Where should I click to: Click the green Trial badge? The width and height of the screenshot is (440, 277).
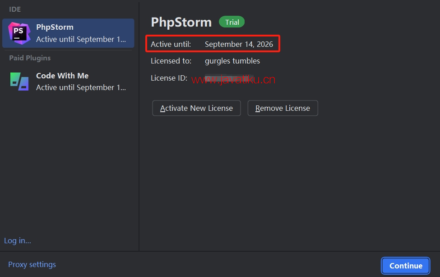point(232,22)
